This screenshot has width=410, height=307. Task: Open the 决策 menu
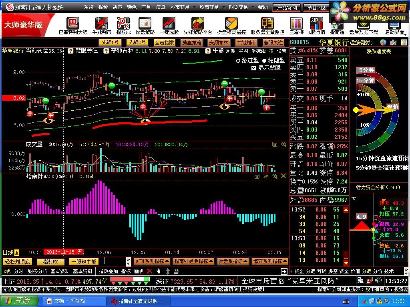(117, 7)
